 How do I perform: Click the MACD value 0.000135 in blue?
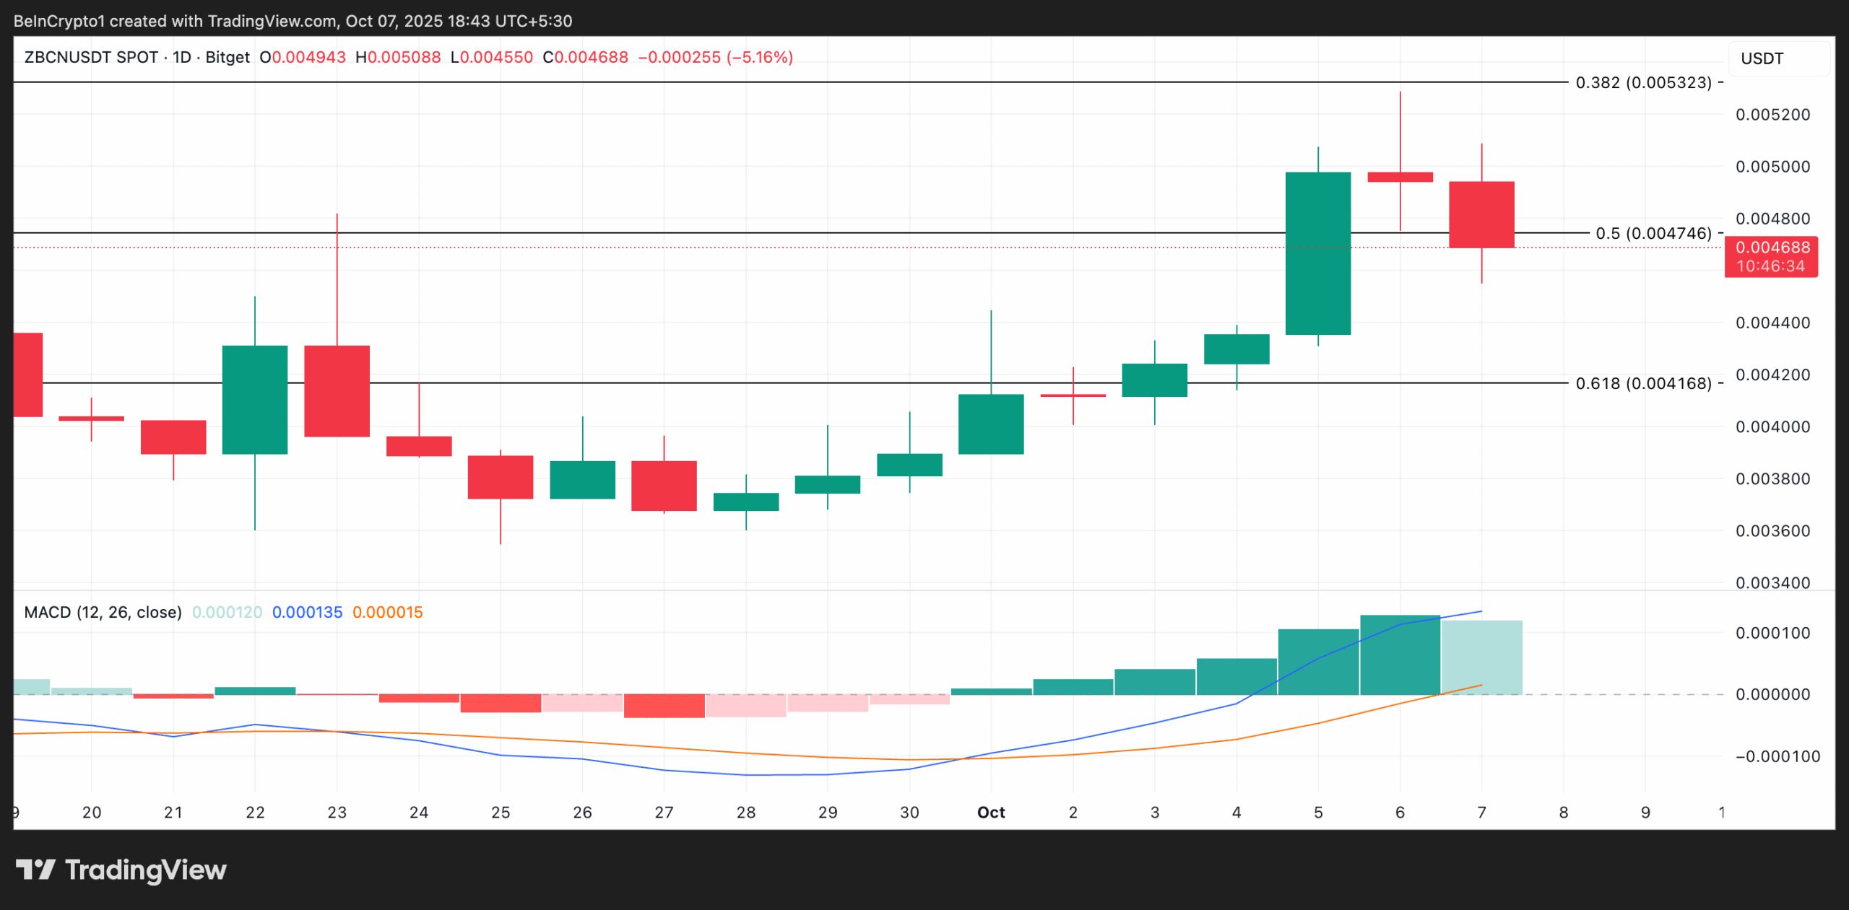(x=307, y=612)
